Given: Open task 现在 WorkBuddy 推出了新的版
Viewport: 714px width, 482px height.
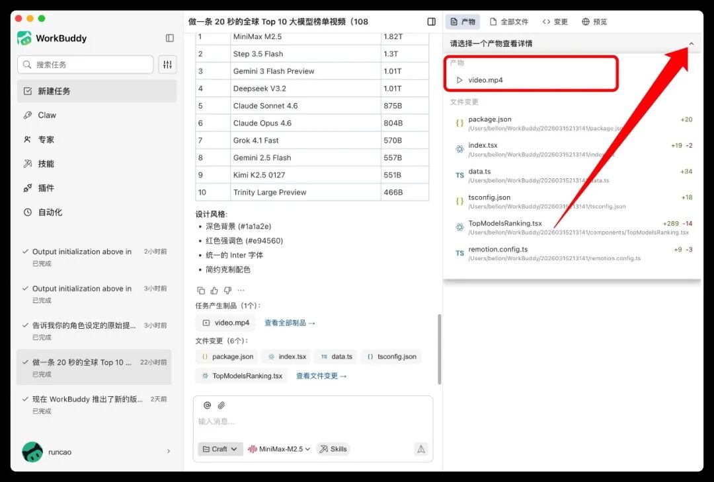Looking at the screenshot, I should tap(95, 405).
